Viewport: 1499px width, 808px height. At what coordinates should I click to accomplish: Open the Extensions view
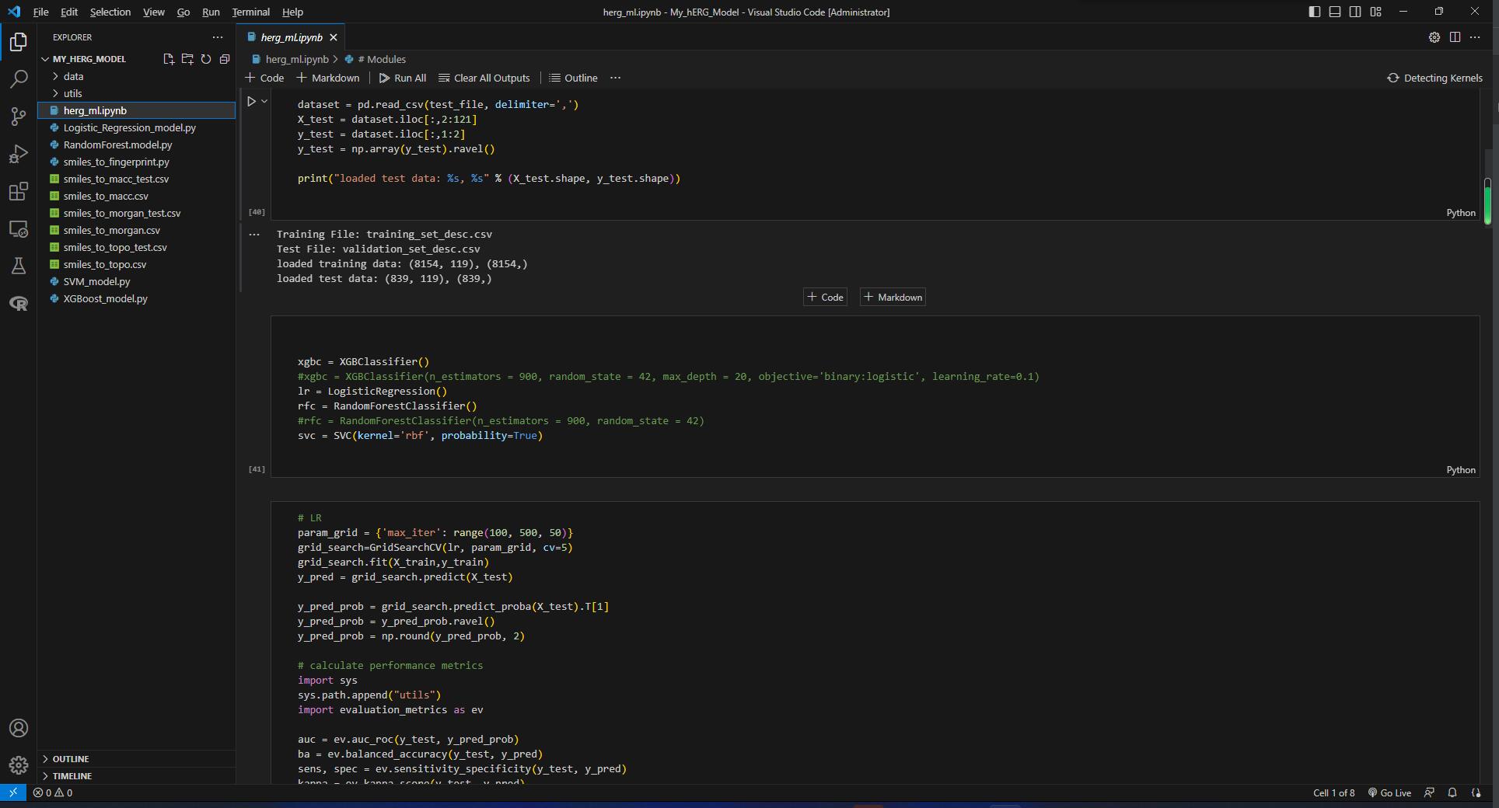(x=19, y=191)
